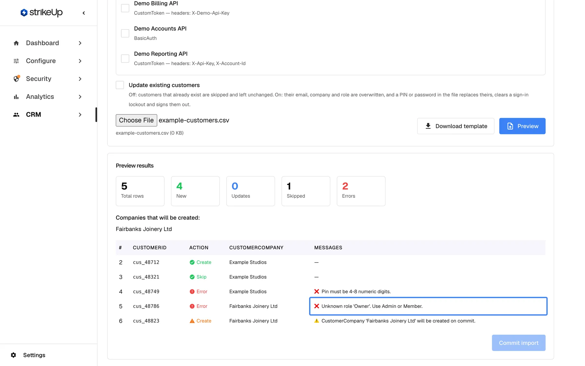
Task: Select the Errors summary card
Action: (361, 191)
